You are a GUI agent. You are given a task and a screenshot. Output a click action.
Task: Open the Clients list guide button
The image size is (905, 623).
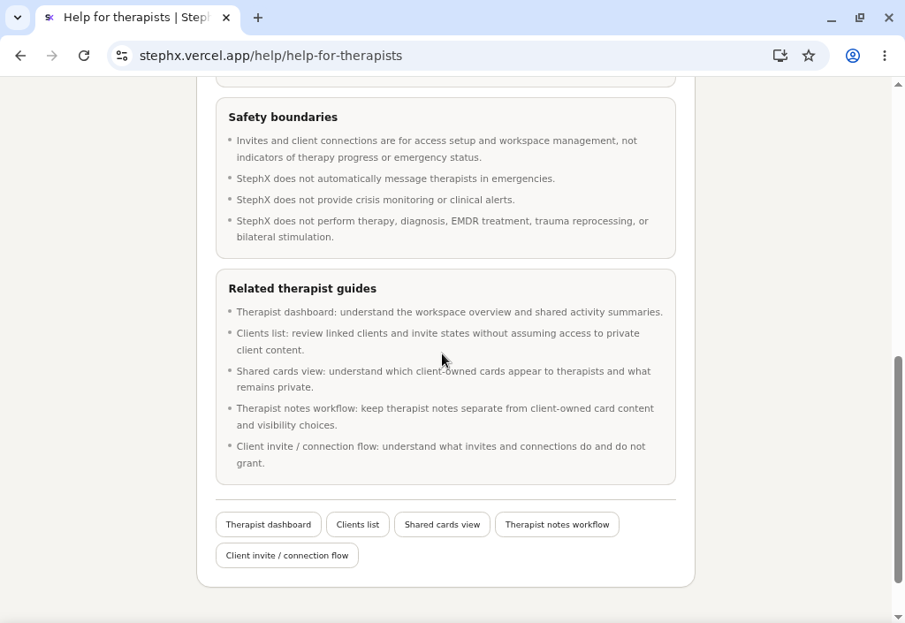(358, 524)
